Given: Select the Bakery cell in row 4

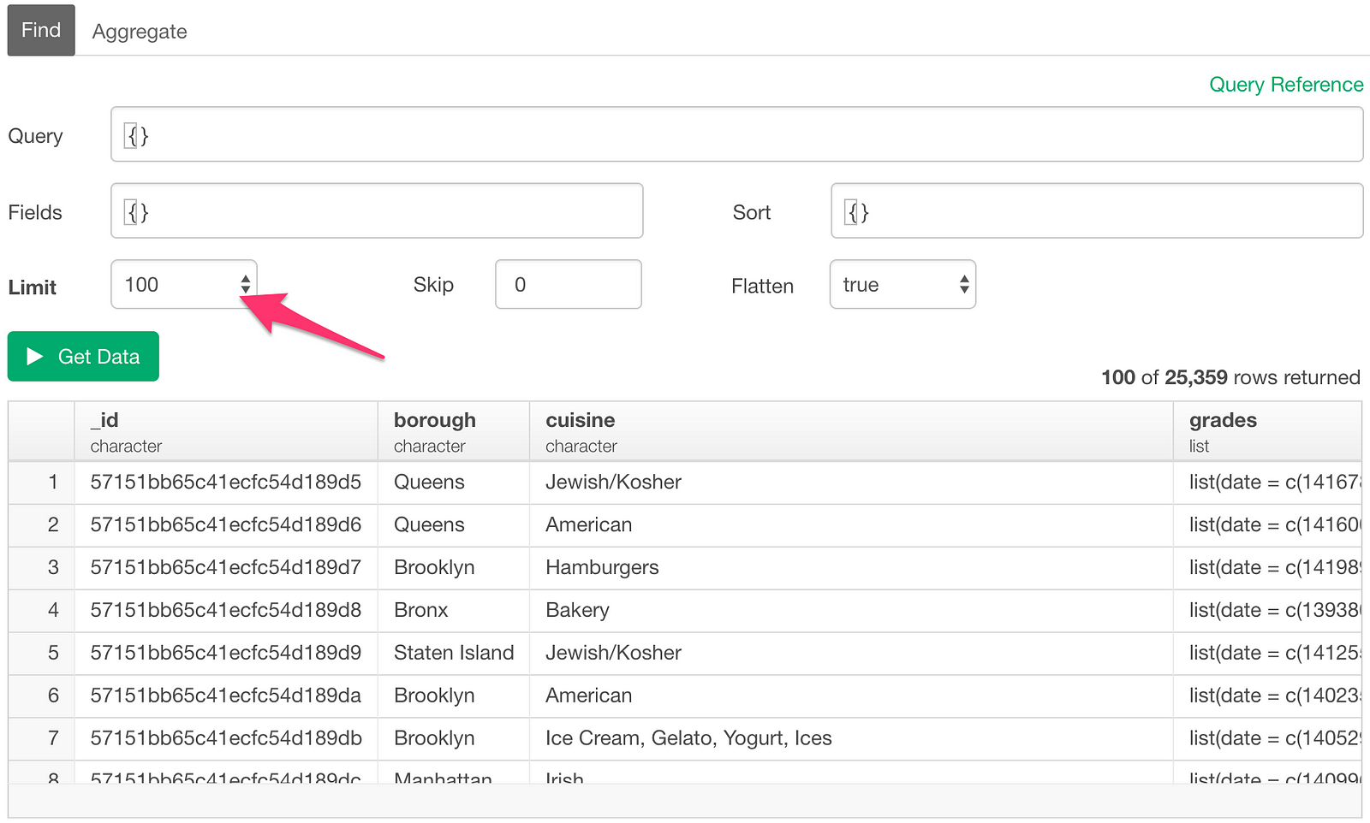Looking at the screenshot, I should click(x=577, y=611).
